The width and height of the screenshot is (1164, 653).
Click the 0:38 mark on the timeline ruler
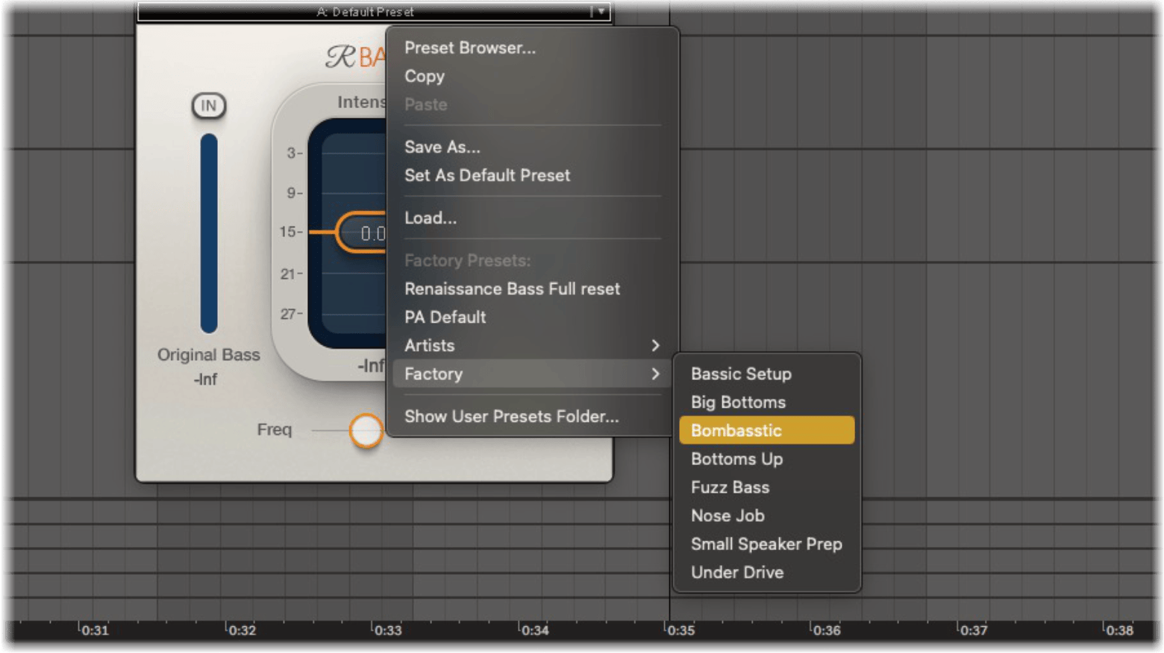click(1119, 631)
